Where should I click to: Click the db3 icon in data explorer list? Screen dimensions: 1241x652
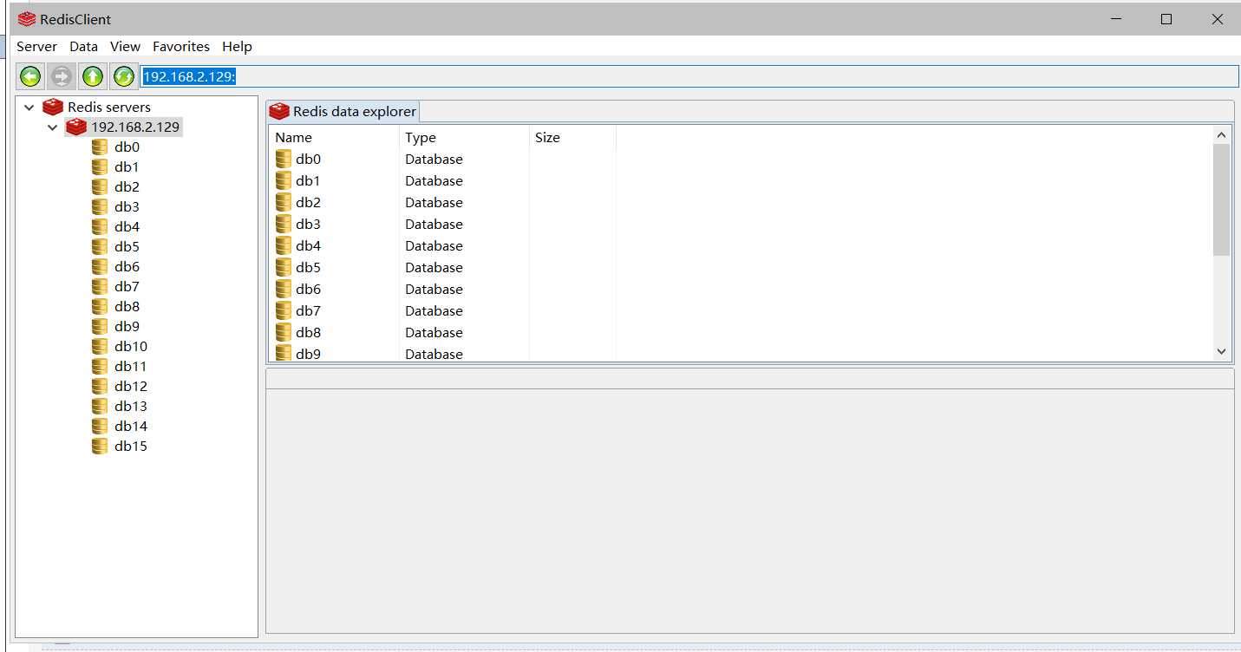click(x=284, y=224)
